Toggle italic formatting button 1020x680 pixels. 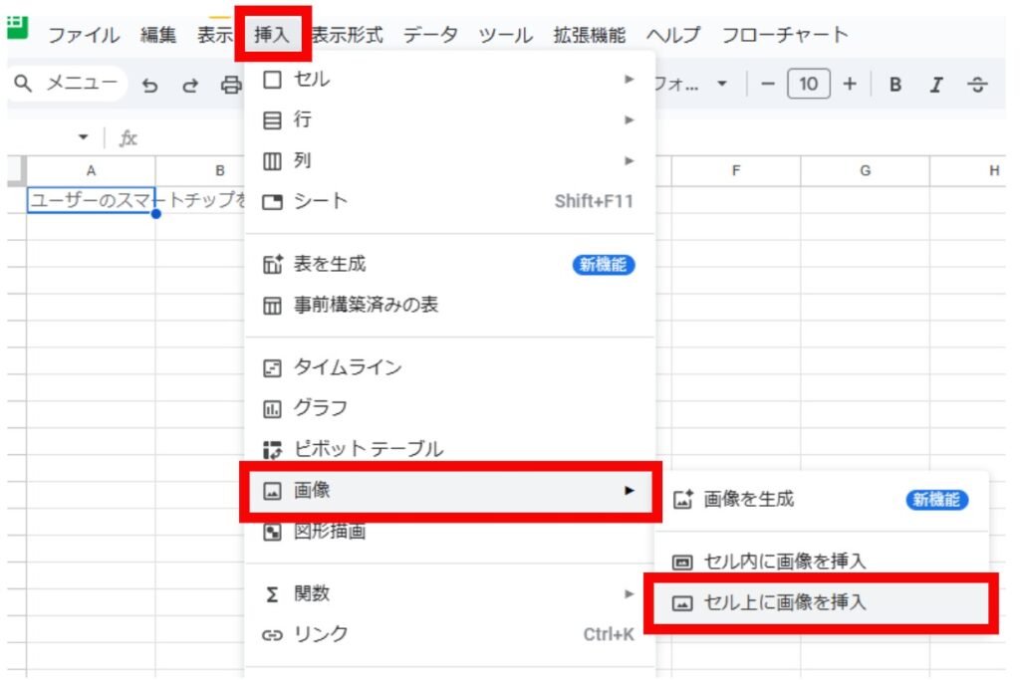point(936,86)
